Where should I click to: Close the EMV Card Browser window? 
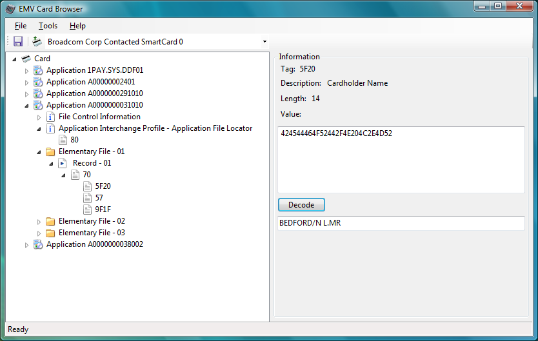[519, 6]
